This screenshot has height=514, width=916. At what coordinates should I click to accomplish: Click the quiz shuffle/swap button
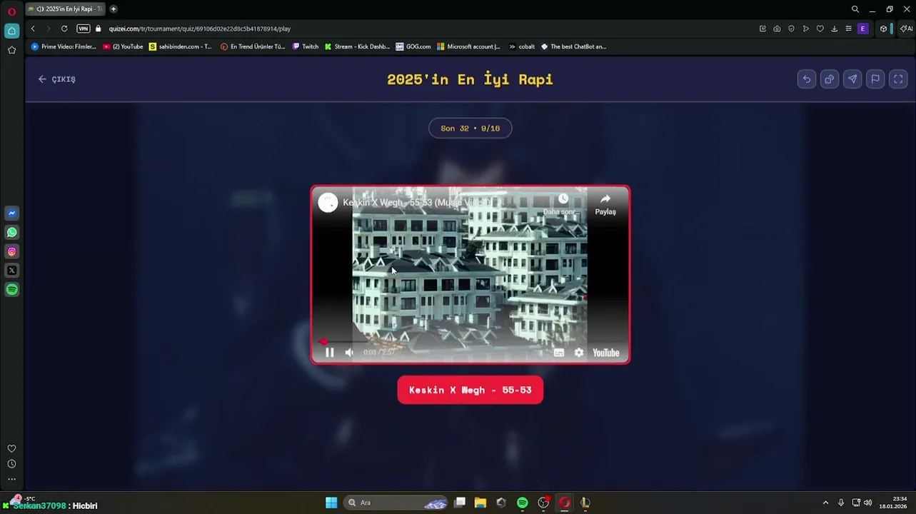click(830, 79)
